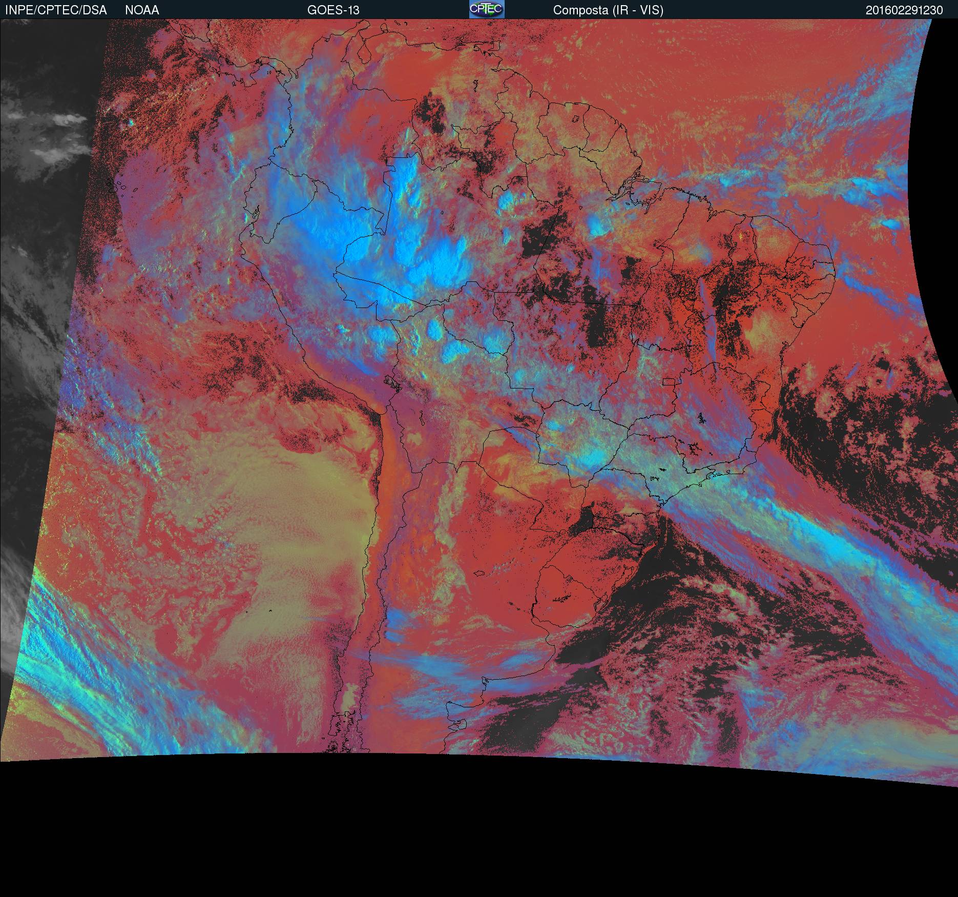
Task: Click the INPE/CPTEC/DSA header label
Action: [x=56, y=10]
